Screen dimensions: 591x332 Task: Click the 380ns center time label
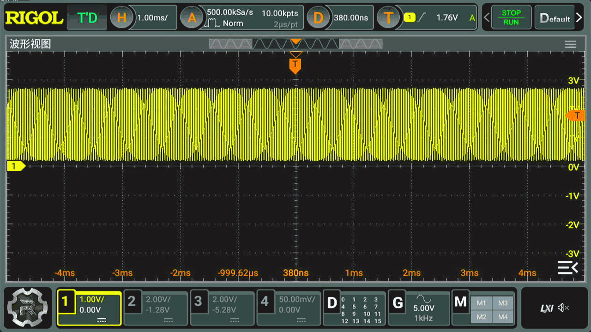(295, 273)
